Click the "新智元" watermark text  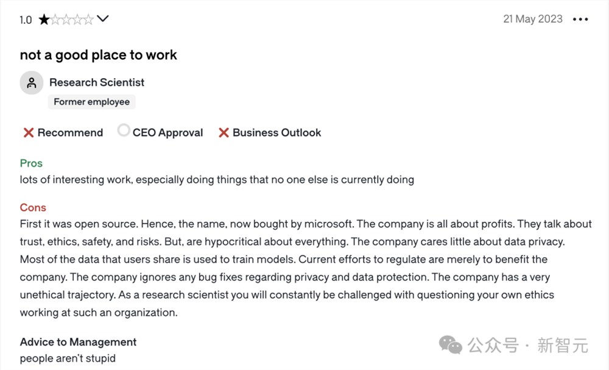pos(563,346)
